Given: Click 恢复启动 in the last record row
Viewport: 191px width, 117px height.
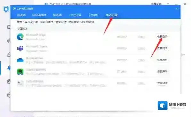Looking at the screenshot, I should (x=162, y=83).
